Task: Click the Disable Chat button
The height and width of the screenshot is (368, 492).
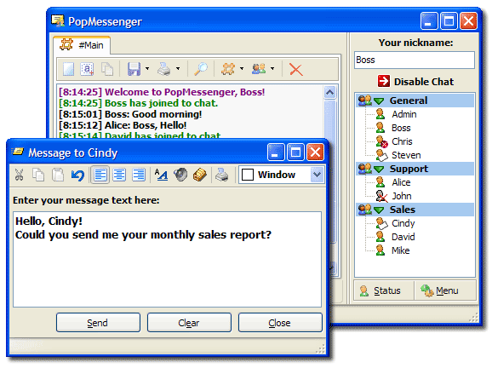Action: pyautogui.click(x=415, y=82)
